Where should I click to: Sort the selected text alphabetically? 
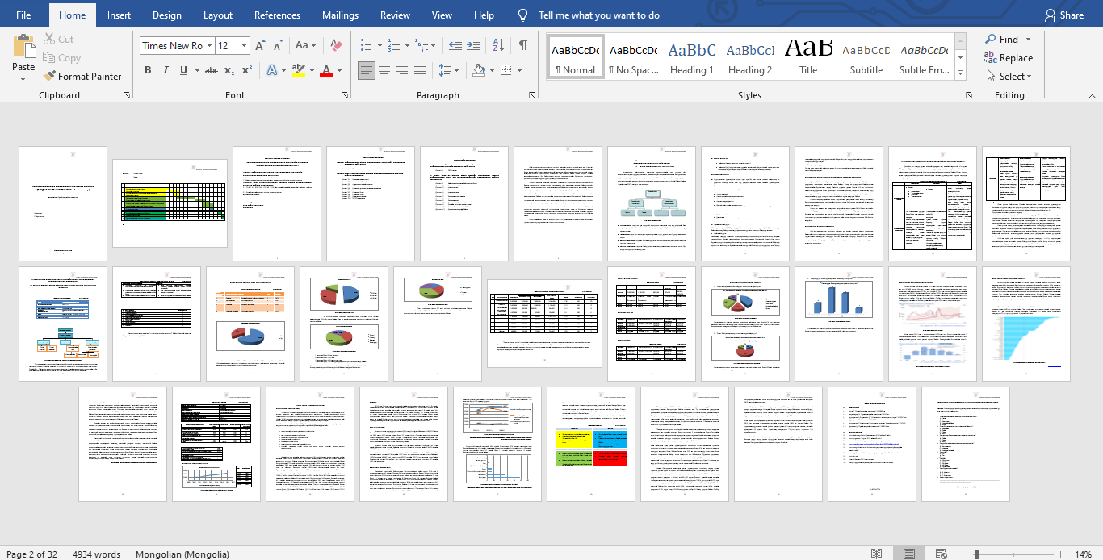pyautogui.click(x=498, y=45)
